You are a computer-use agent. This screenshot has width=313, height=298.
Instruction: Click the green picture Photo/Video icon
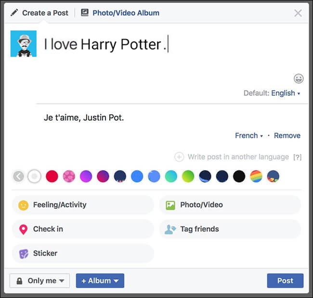click(170, 205)
